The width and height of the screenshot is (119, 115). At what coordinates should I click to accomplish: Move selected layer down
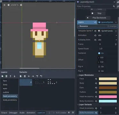(14, 76)
